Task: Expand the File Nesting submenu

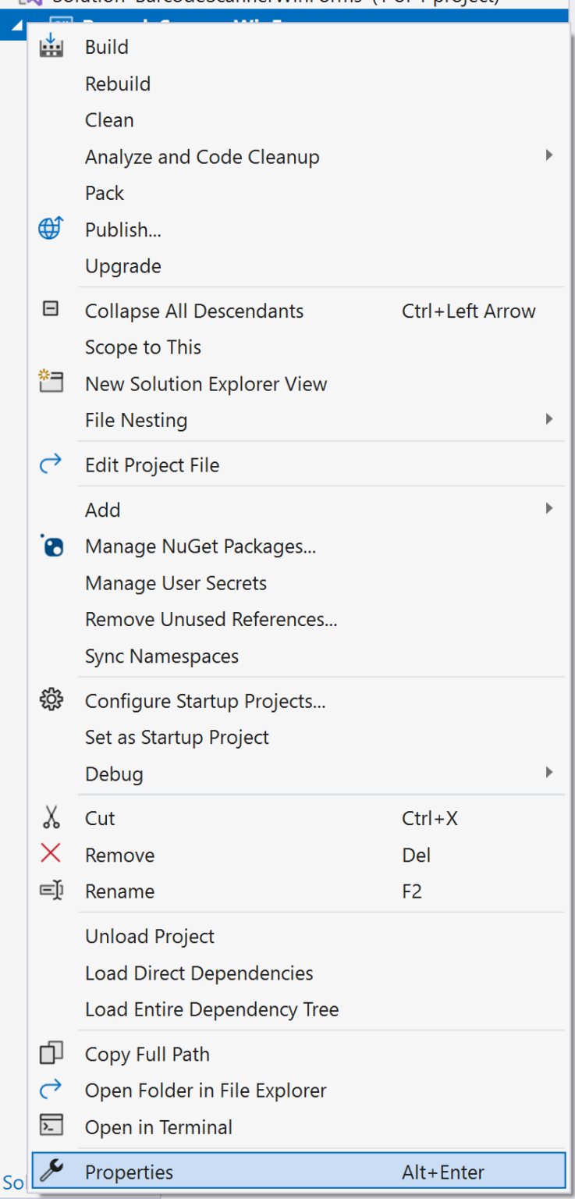Action: coord(548,419)
